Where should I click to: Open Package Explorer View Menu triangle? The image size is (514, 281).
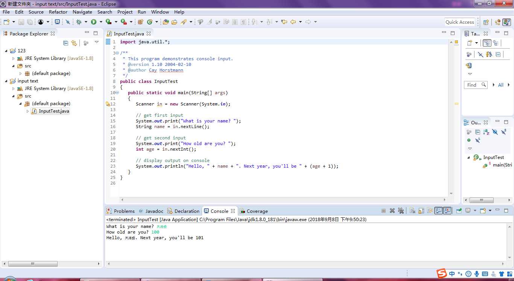point(97,42)
